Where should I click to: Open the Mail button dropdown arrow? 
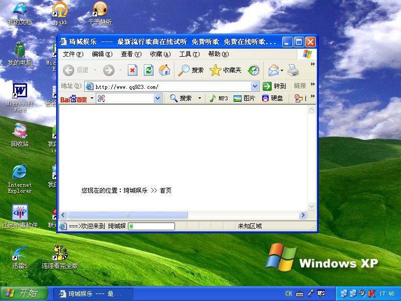click(282, 70)
